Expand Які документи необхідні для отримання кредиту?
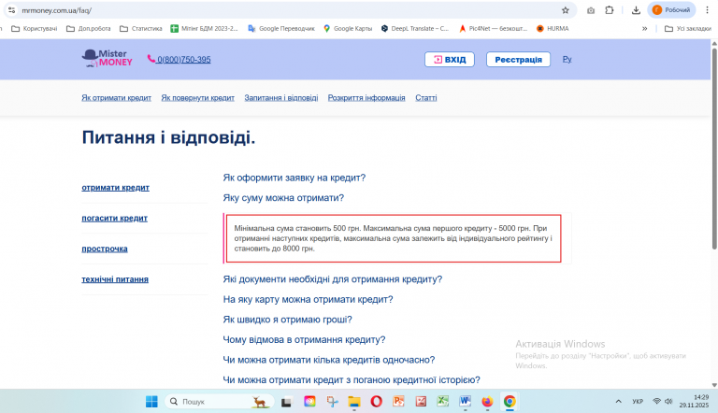 (x=333, y=279)
